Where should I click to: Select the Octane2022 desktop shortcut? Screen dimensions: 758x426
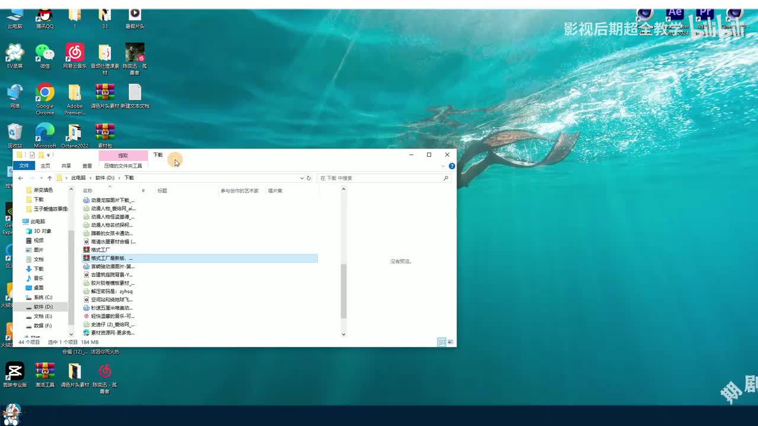(75, 136)
